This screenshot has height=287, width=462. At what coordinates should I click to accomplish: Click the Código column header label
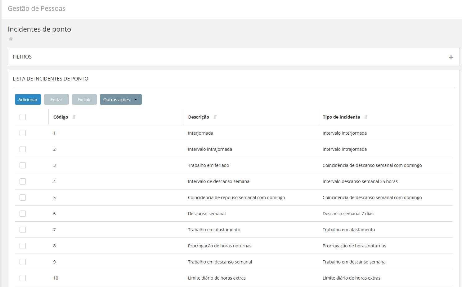[x=61, y=117]
